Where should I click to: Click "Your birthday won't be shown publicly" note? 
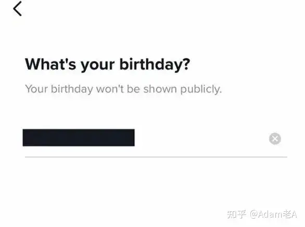coord(123,89)
